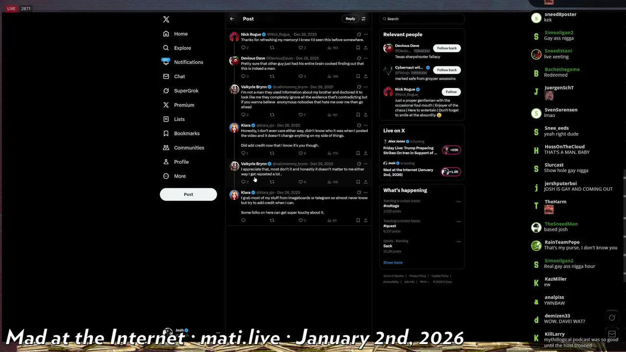Follow back Devious Dave
The image size is (626, 352).
pyautogui.click(x=447, y=48)
